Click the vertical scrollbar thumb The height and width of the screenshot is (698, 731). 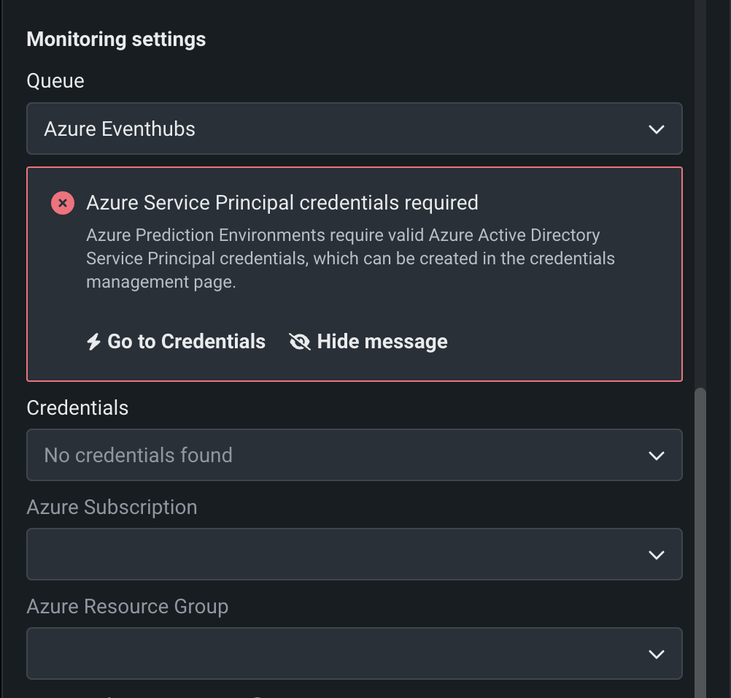coord(700,540)
